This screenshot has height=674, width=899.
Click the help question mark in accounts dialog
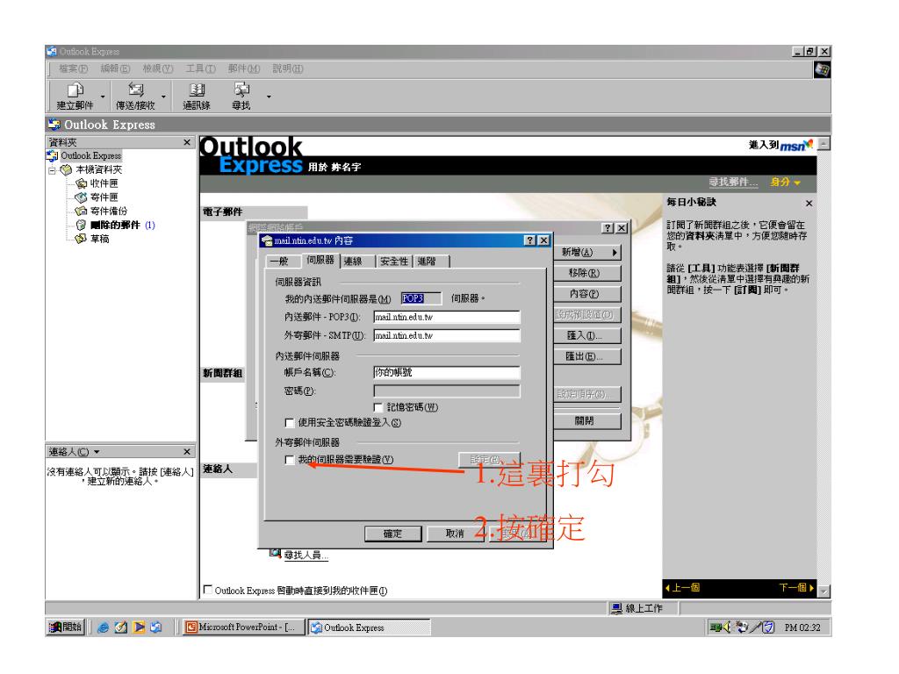click(608, 228)
